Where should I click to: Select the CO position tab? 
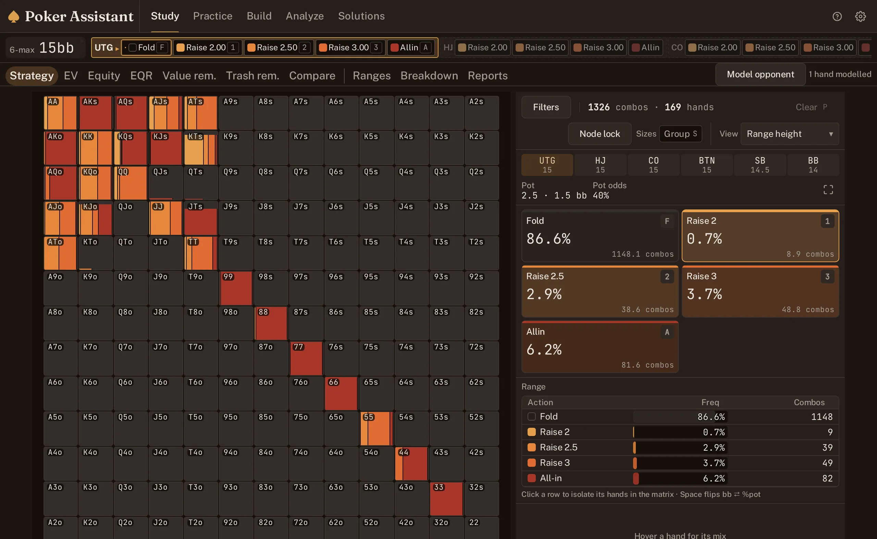click(x=653, y=165)
